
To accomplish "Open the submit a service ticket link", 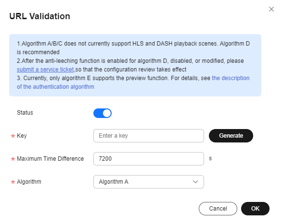I will (x=45, y=70).
